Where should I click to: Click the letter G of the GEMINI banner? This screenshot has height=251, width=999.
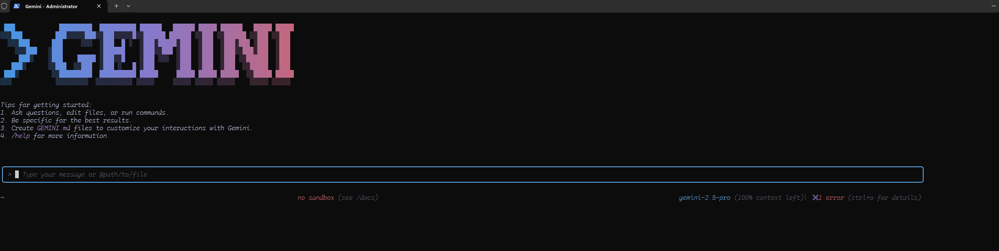(74, 50)
